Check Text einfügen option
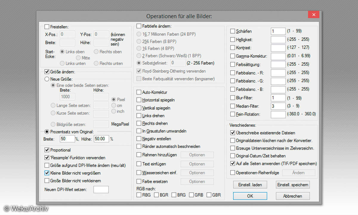The width and height of the screenshot is (358, 215). coord(139,164)
